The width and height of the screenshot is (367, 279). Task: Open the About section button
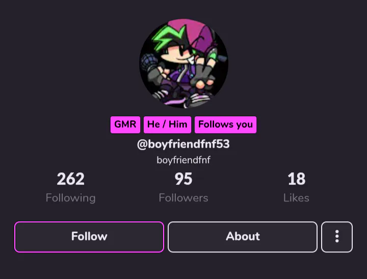[x=243, y=237]
